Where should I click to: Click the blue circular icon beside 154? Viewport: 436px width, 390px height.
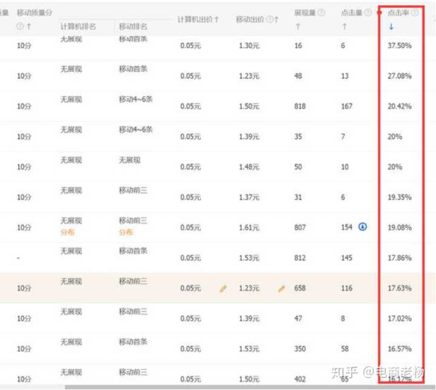[x=363, y=227]
